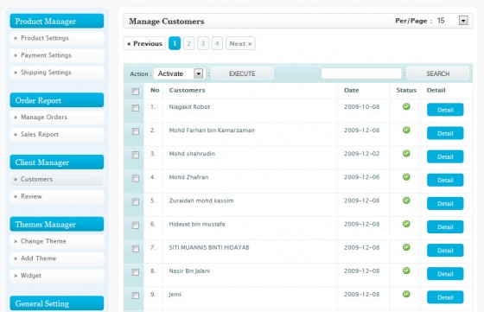This screenshot has height=312, width=484.
Task: Tick the checkbox for Mohd Zhafran
Action: pos(135,178)
